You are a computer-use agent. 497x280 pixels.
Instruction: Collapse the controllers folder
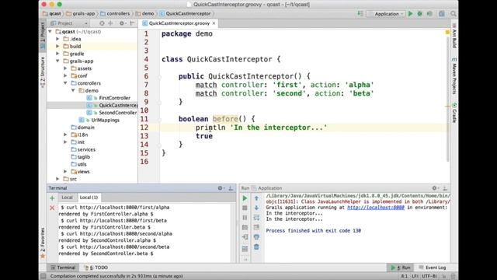(x=65, y=83)
